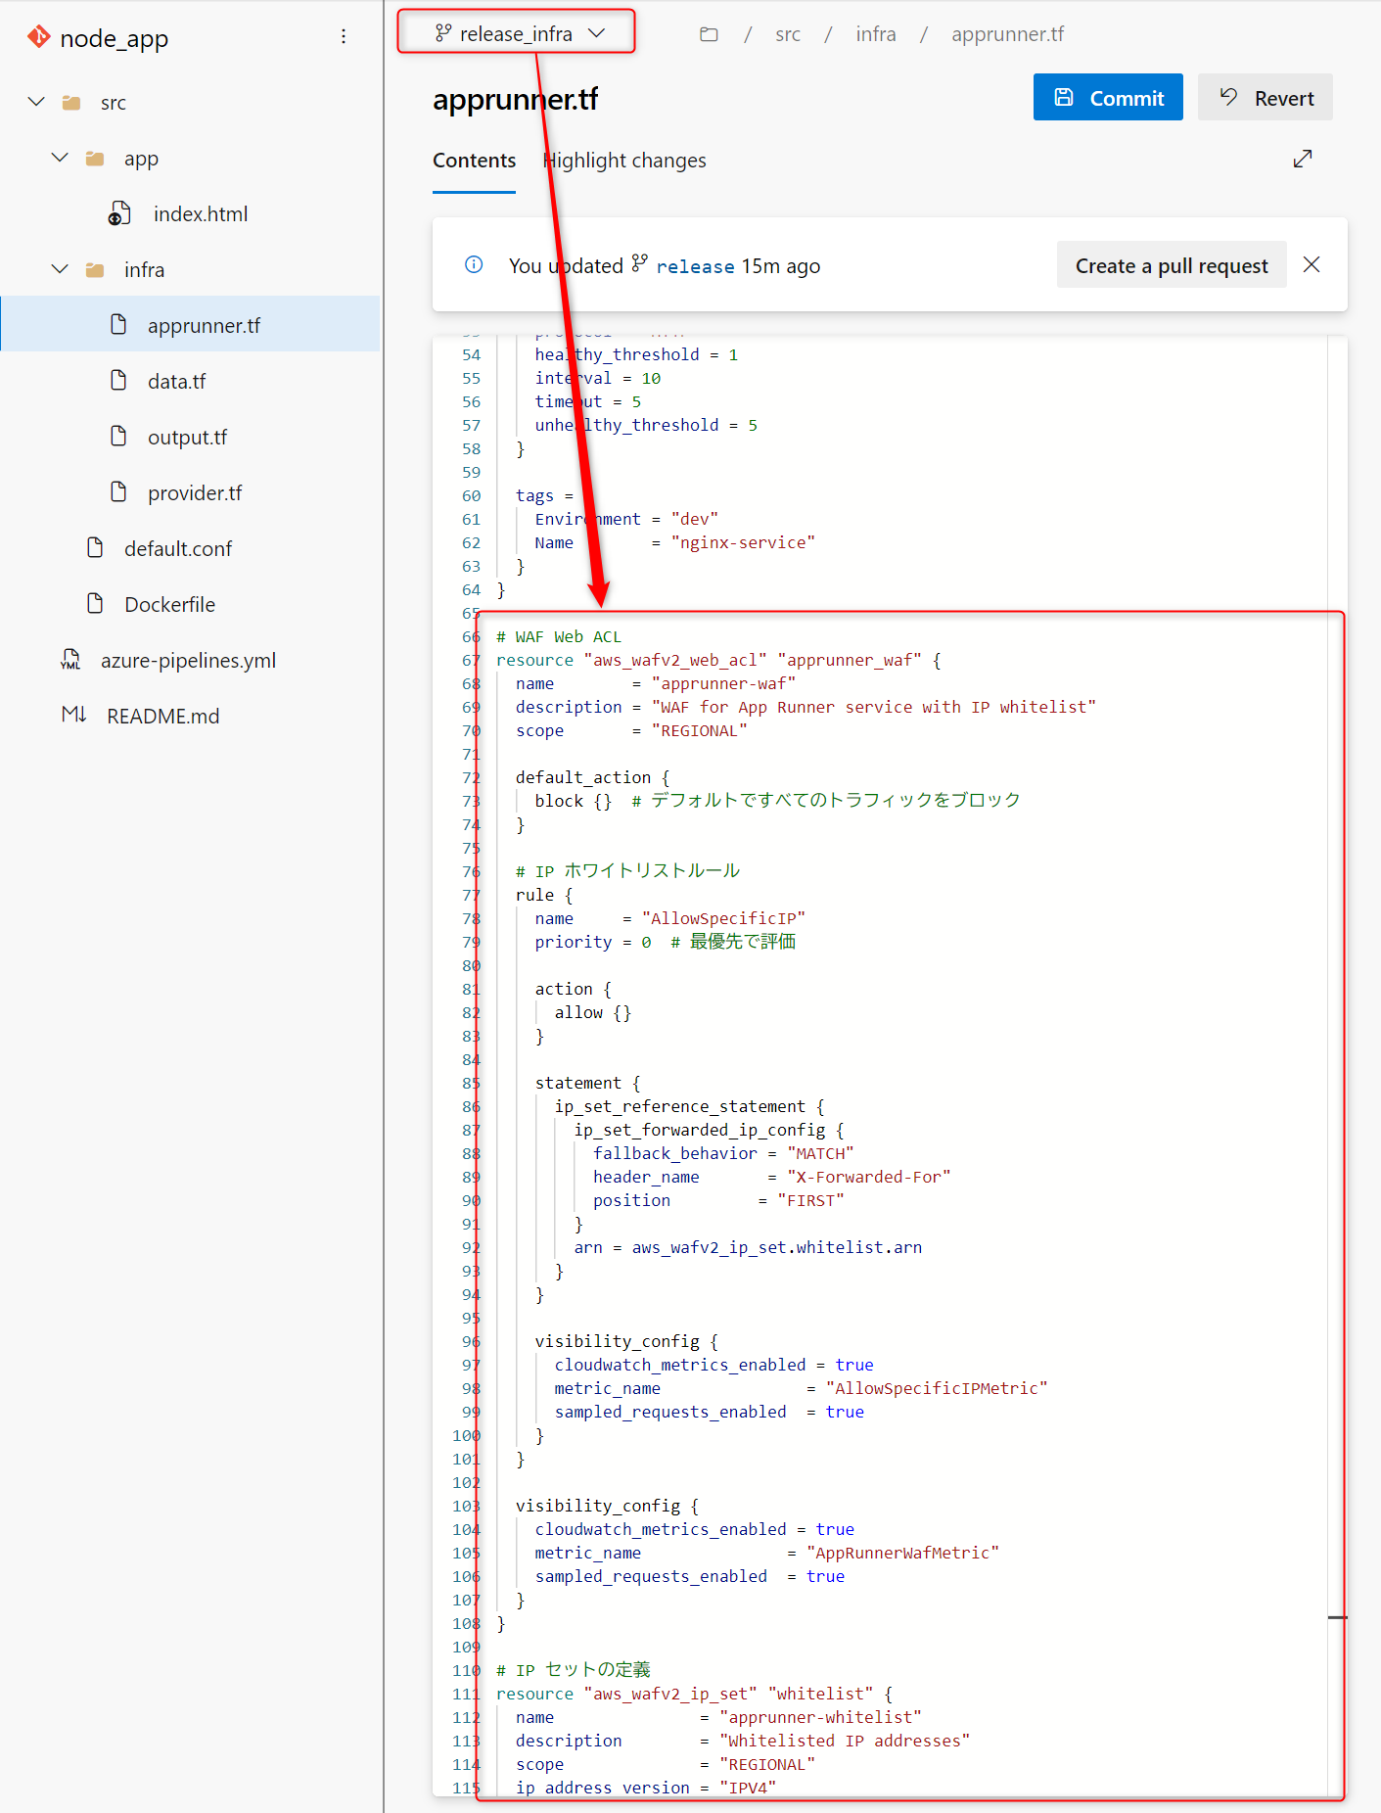Click the apprunner.tf file icon

click(118, 325)
